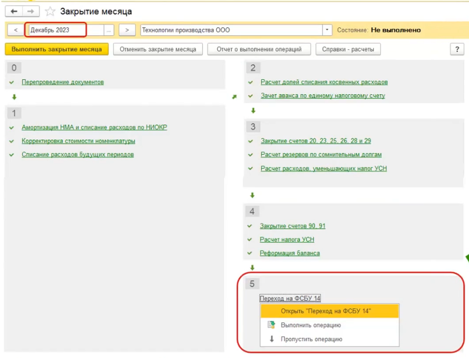
Task: Go to next month with right chevron
Action: [x=127, y=30]
